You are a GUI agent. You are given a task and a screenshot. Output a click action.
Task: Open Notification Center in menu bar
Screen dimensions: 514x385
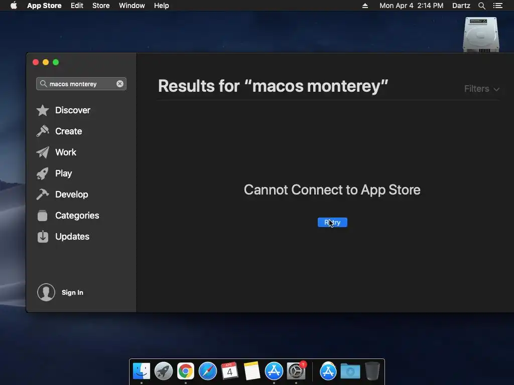[497, 6]
